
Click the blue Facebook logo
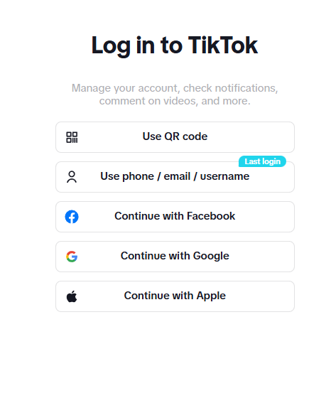[72, 217]
